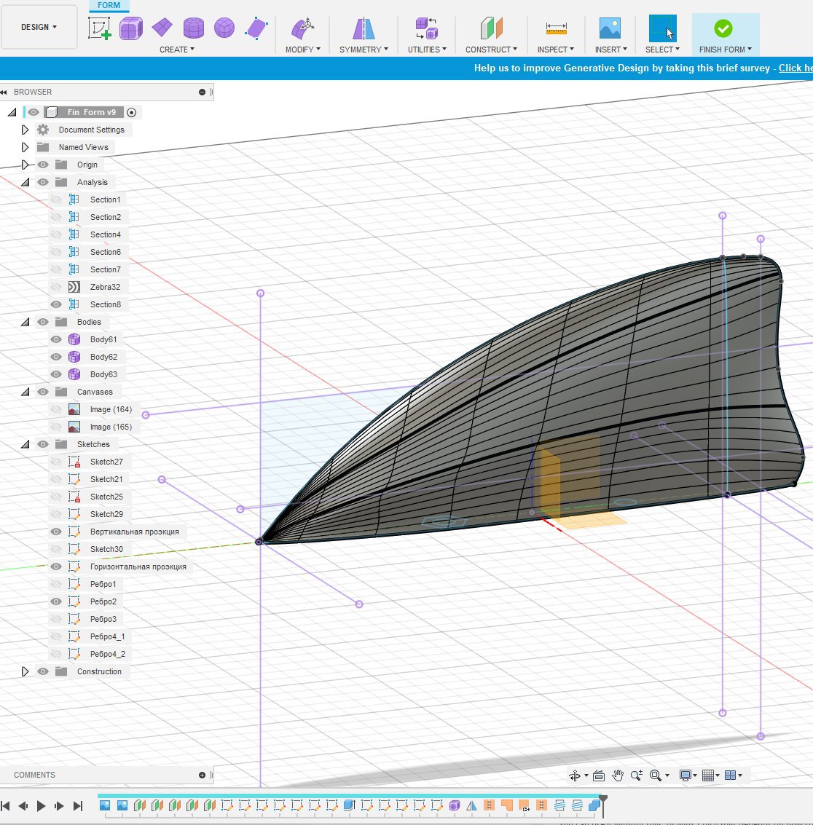Hide Ребро2 sketch visibility

coord(56,601)
